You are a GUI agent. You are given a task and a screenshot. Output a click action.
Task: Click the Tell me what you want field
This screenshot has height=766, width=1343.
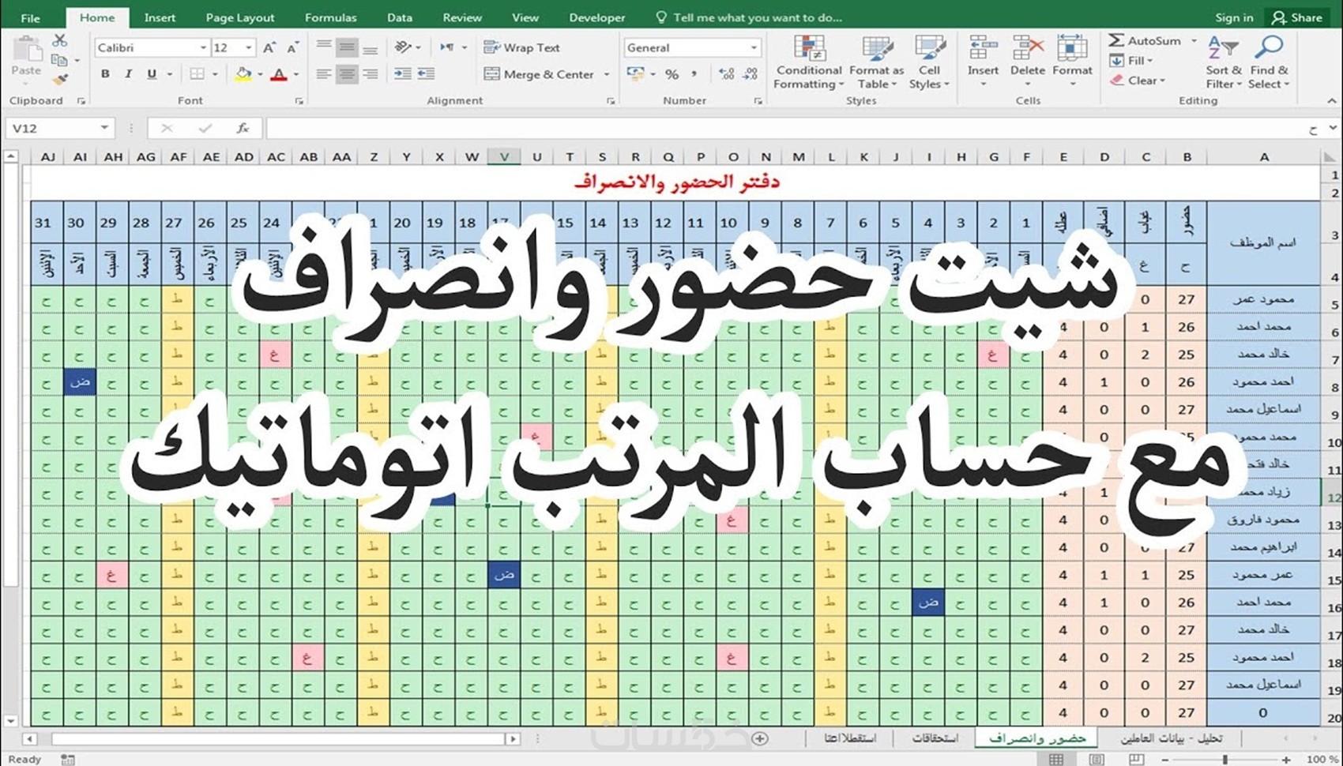[x=749, y=17]
